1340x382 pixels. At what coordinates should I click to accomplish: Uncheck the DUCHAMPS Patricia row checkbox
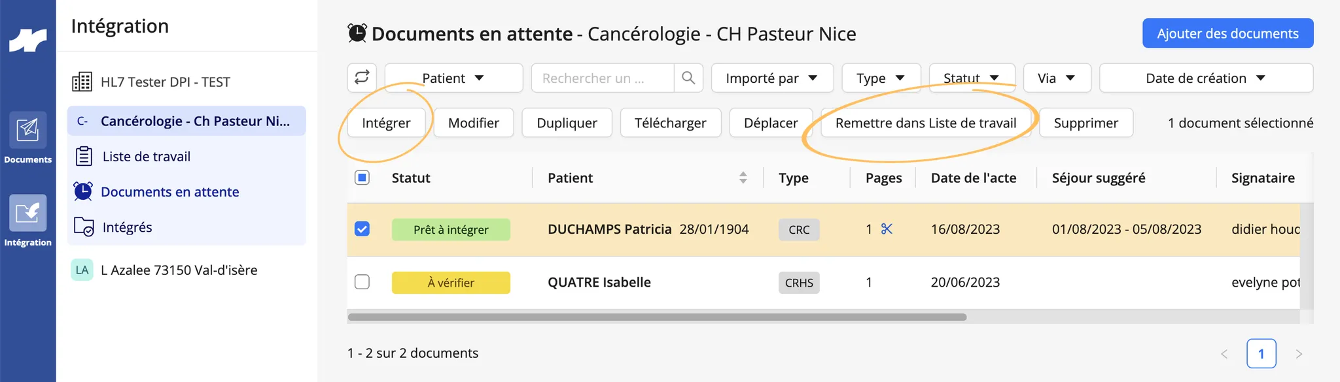362,229
